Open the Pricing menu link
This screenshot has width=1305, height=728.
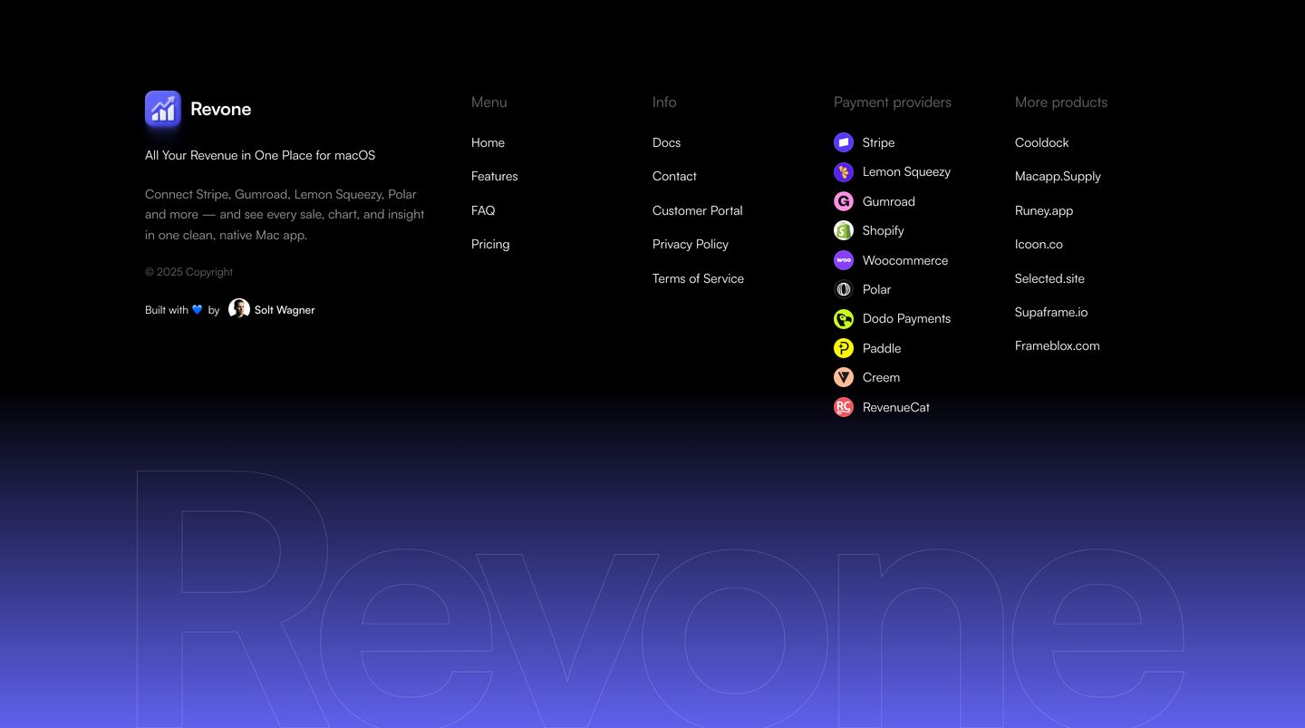[x=490, y=244]
